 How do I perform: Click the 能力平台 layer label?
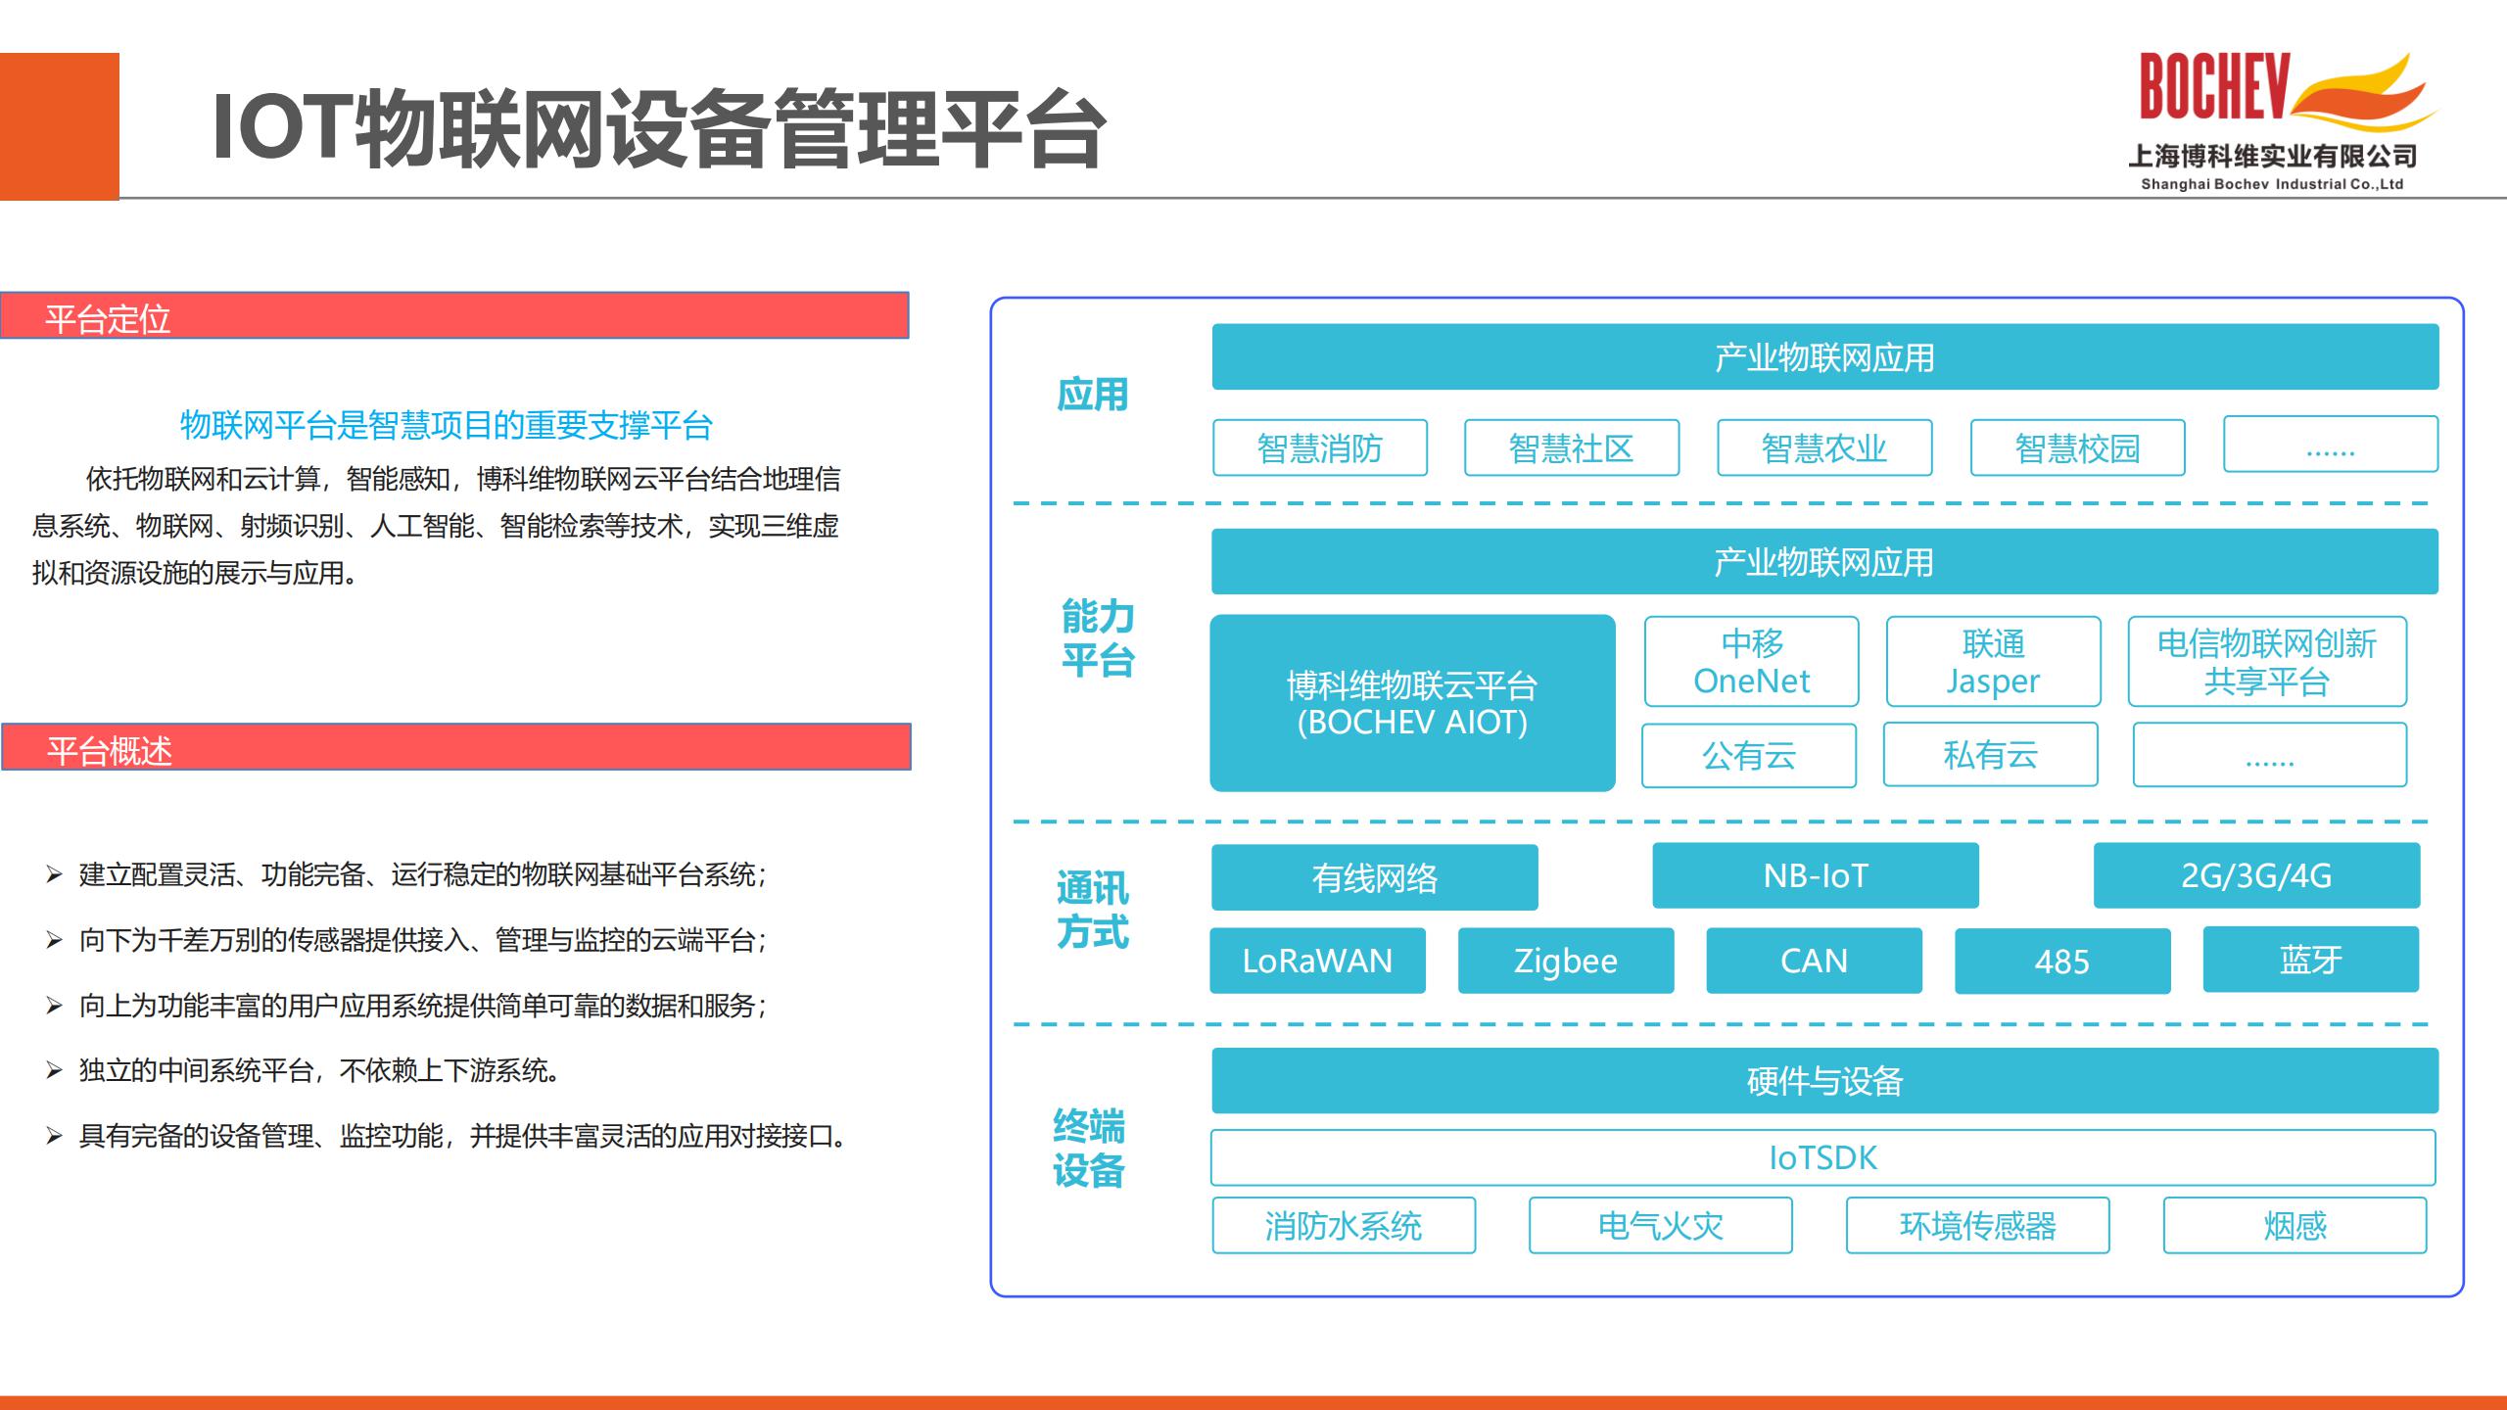coord(1098,638)
